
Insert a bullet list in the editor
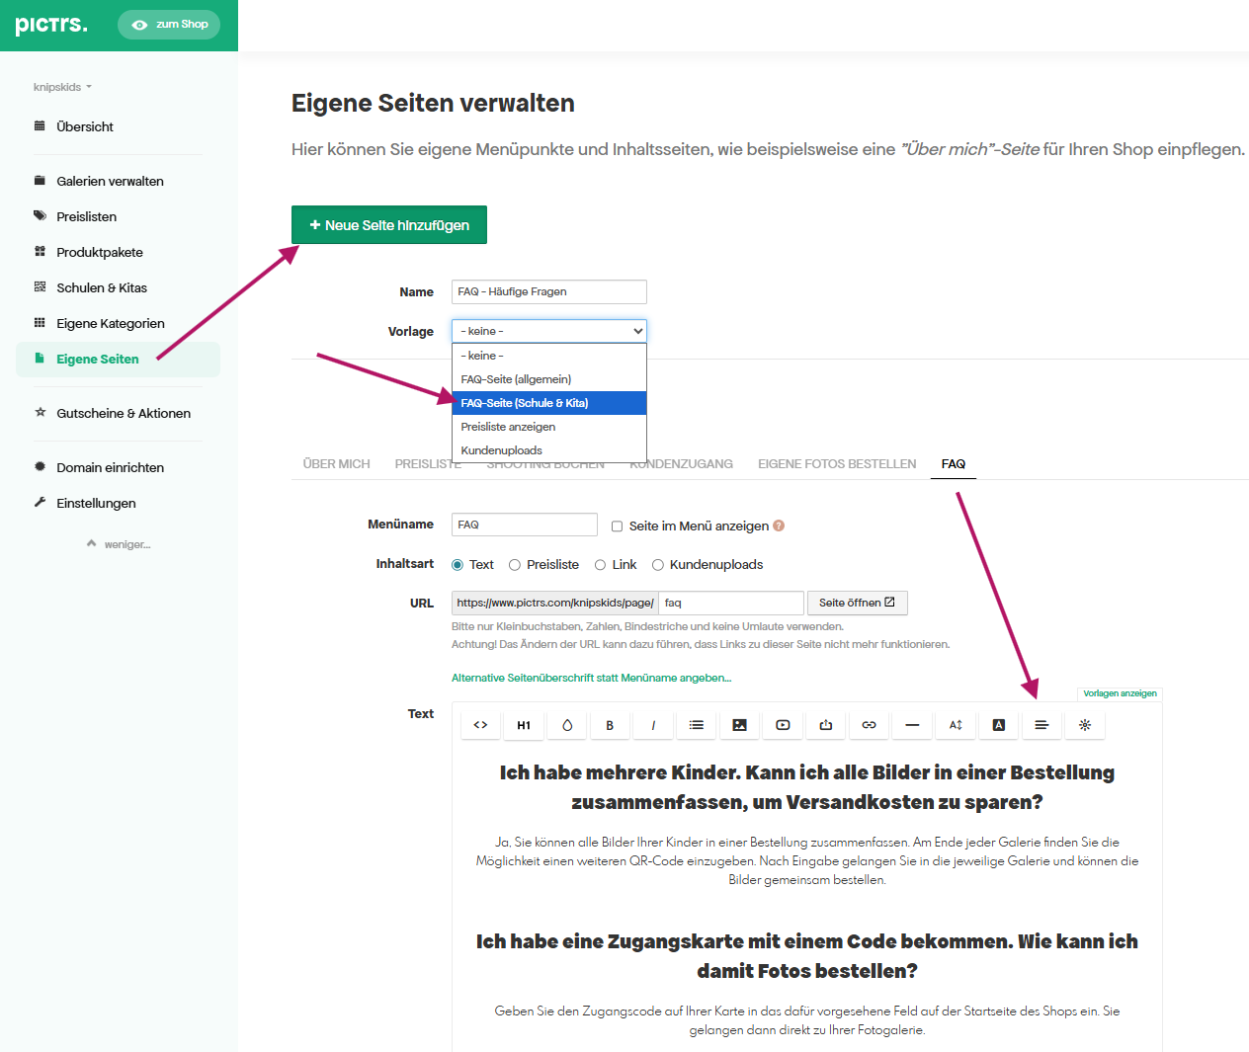pos(697,725)
